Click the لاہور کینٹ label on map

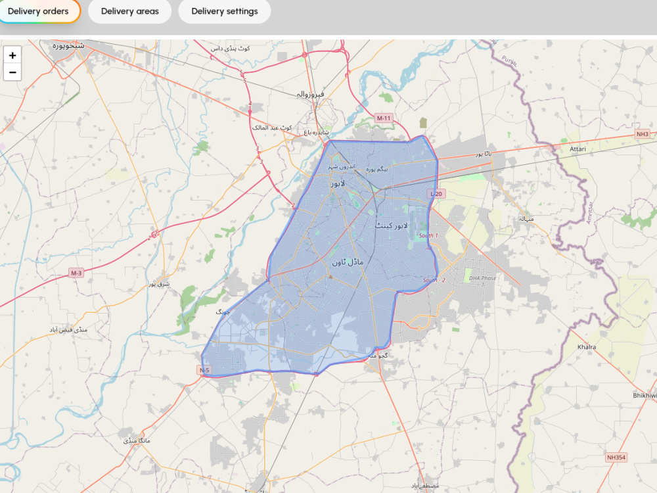(x=391, y=225)
